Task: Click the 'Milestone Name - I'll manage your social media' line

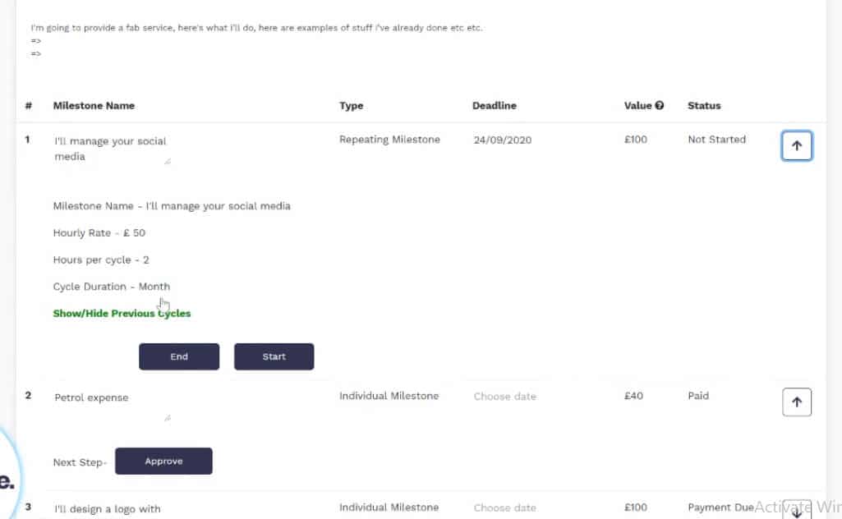Action: coord(172,206)
